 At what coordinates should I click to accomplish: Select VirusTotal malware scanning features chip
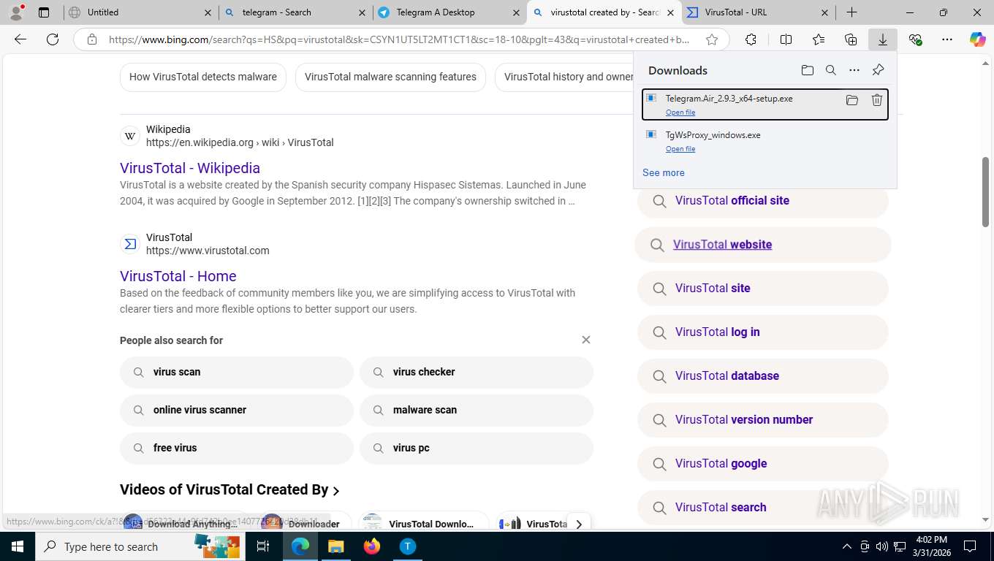click(390, 77)
